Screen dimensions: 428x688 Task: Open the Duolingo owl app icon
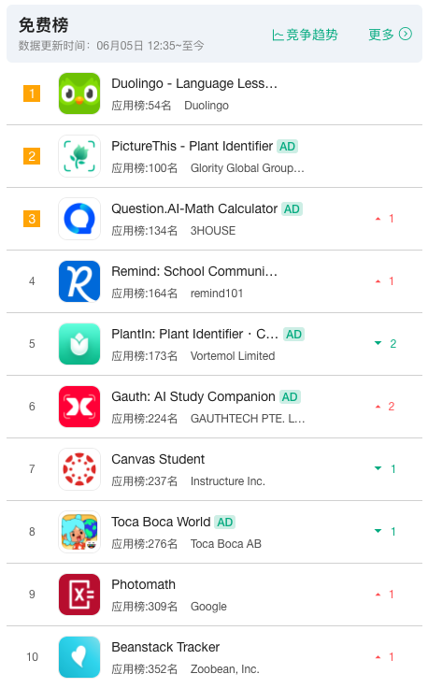click(79, 93)
